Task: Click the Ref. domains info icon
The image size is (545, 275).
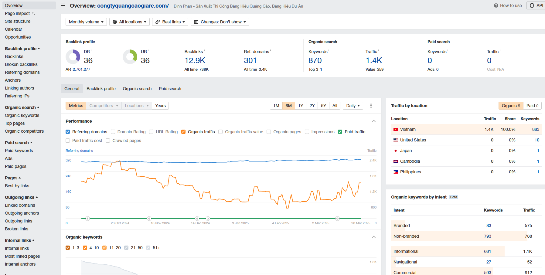Action: coord(271,50)
